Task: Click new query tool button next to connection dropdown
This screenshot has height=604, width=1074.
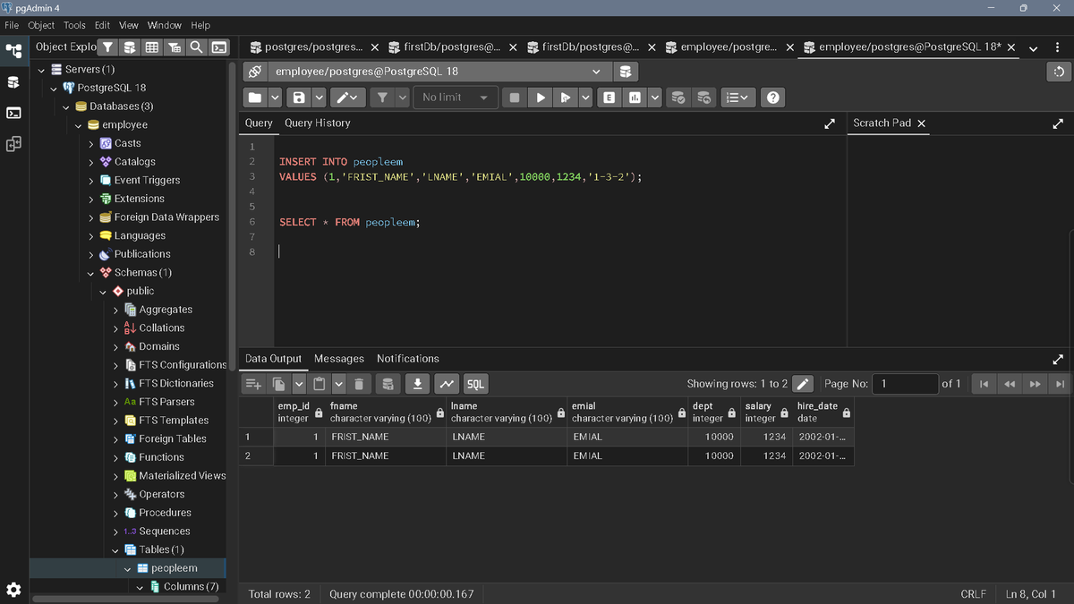Action: tap(626, 71)
